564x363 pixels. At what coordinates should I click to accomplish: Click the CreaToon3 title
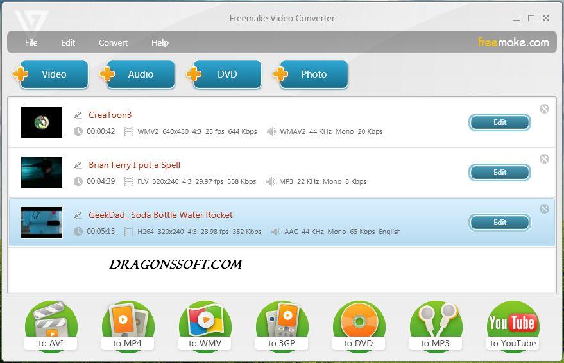110,115
